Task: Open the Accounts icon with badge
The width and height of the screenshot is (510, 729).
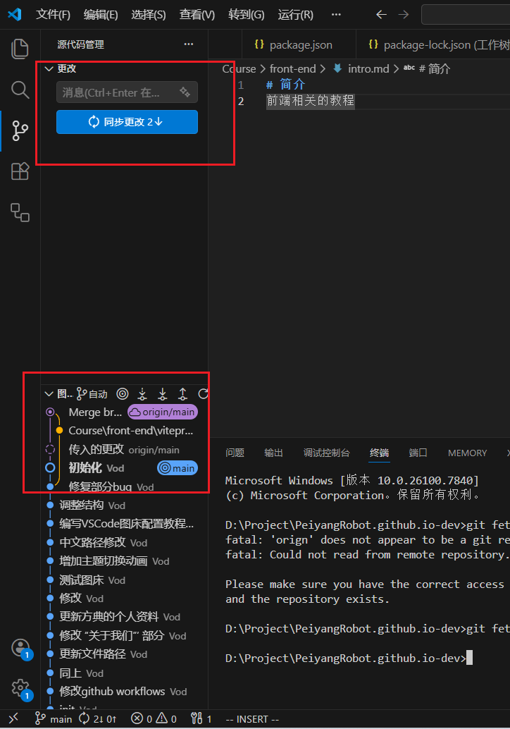Action: click(x=21, y=648)
